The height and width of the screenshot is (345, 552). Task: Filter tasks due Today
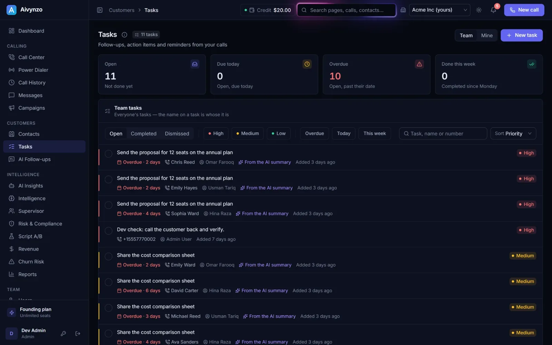click(x=344, y=134)
